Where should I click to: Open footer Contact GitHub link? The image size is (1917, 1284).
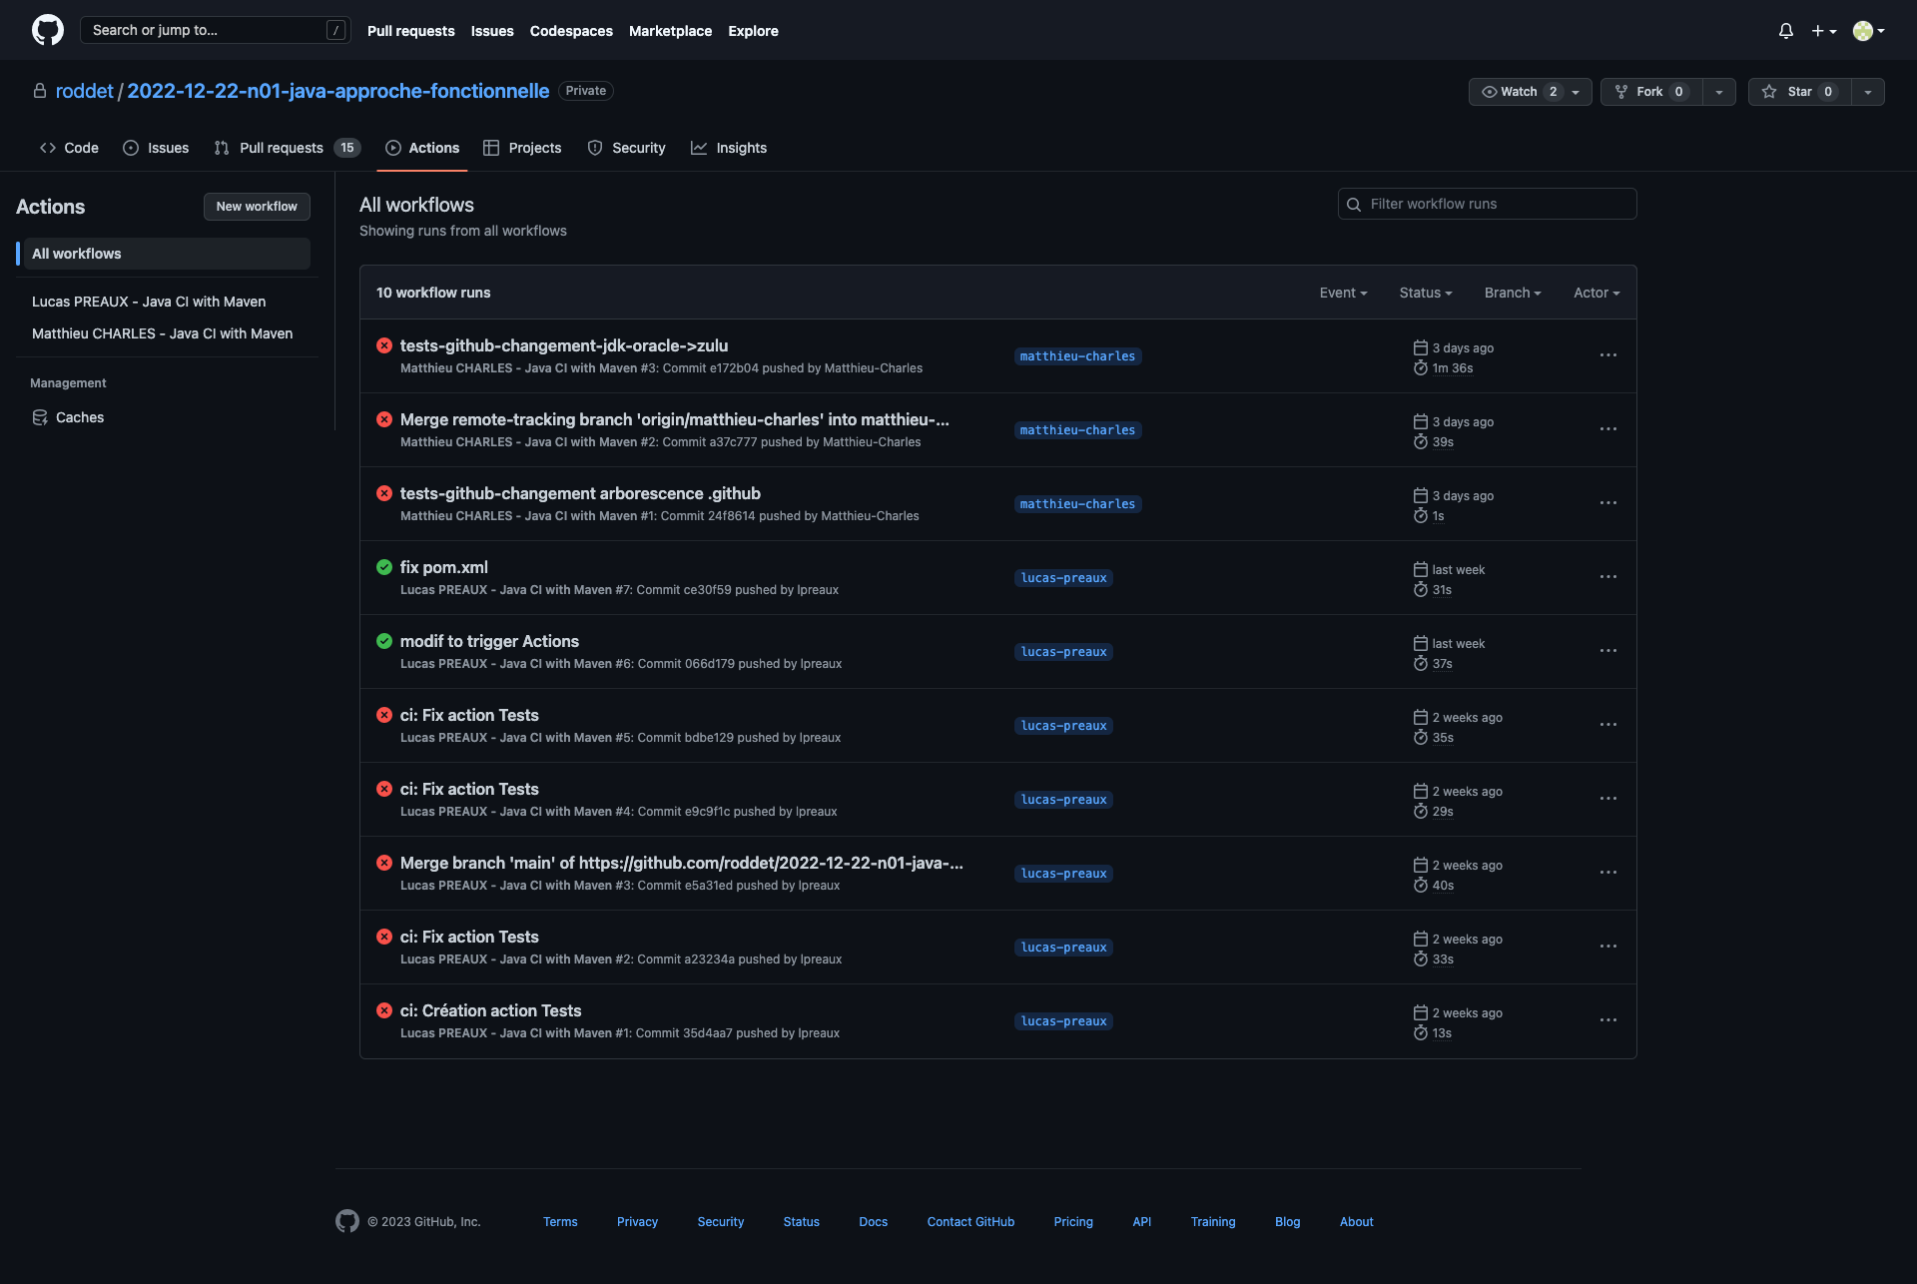point(970,1222)
